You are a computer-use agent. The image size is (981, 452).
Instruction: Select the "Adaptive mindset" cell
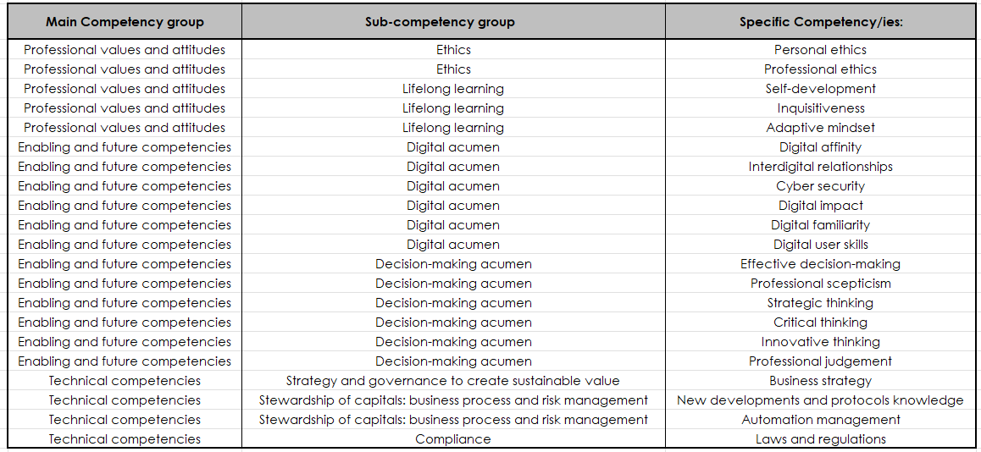820,128
